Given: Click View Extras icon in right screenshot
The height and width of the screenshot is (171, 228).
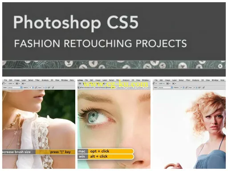Looking at the screenshot, I should tap(154, 83).
